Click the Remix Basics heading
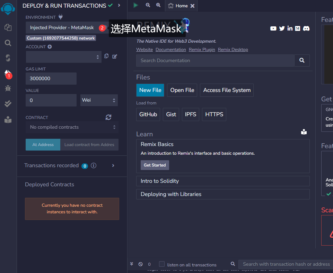Viewport: 333px width, 273px height. pos(157,144)
